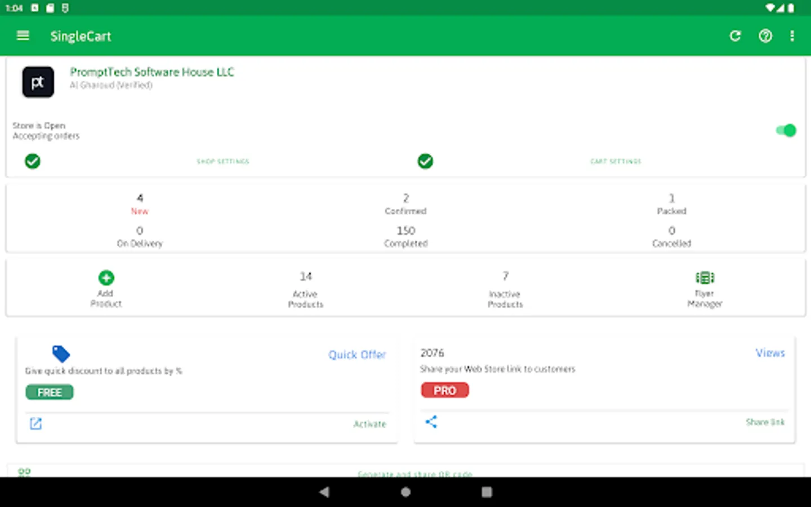
Task: Click the Add Product plus icon
Action: point(106,277)
